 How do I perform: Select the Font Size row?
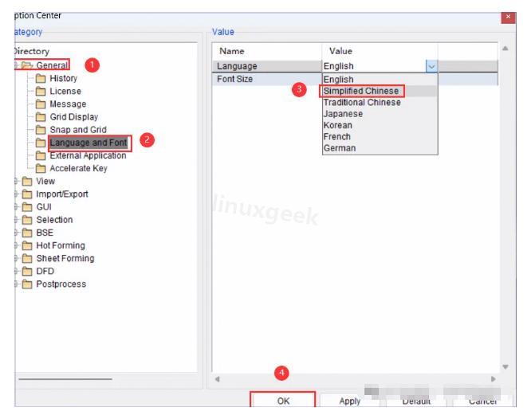pos(355,79)
